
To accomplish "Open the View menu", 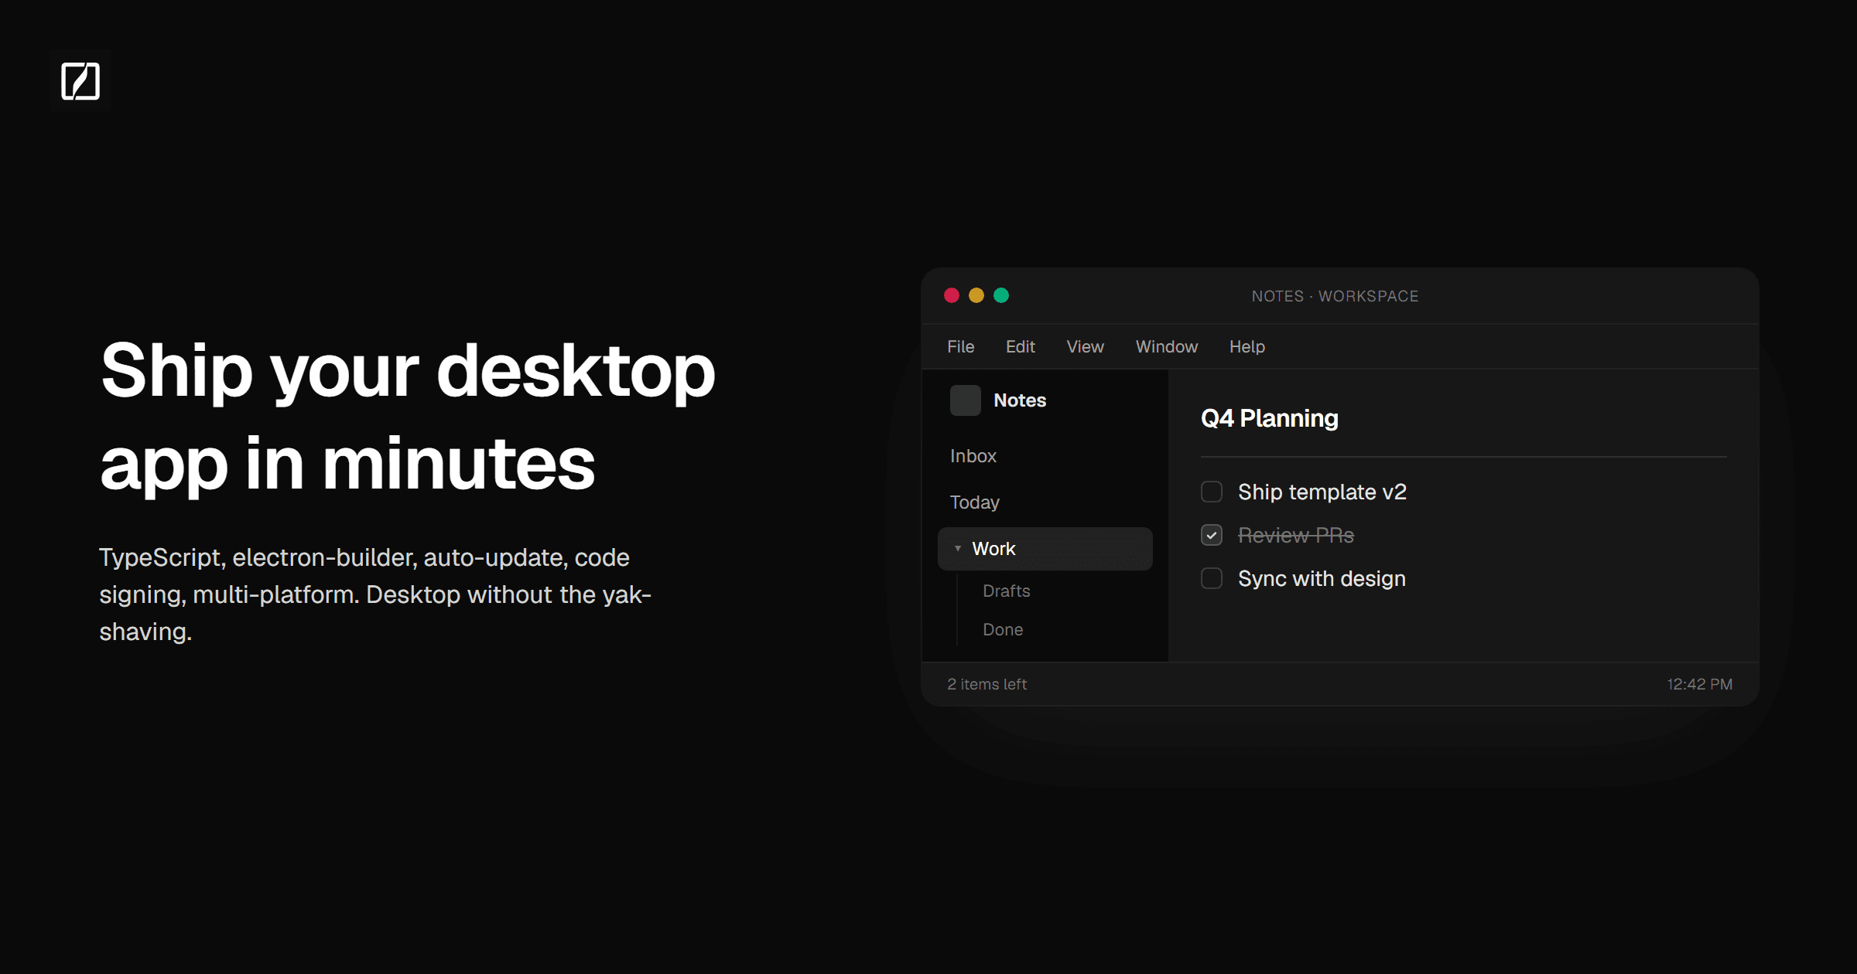I will pos(1086,347).
